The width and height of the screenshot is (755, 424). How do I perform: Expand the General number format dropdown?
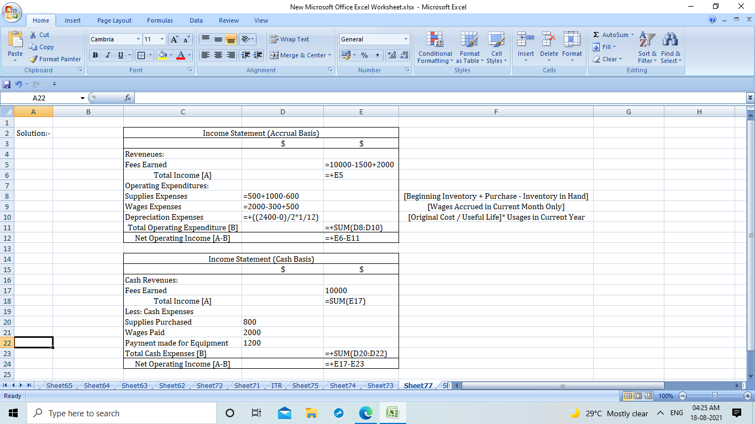point(406,39)
